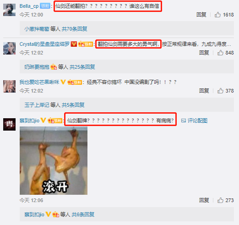Click the orange V badge beside Crystal的星盘星座塔罗

pyautogui.click(x=74, y=44)
